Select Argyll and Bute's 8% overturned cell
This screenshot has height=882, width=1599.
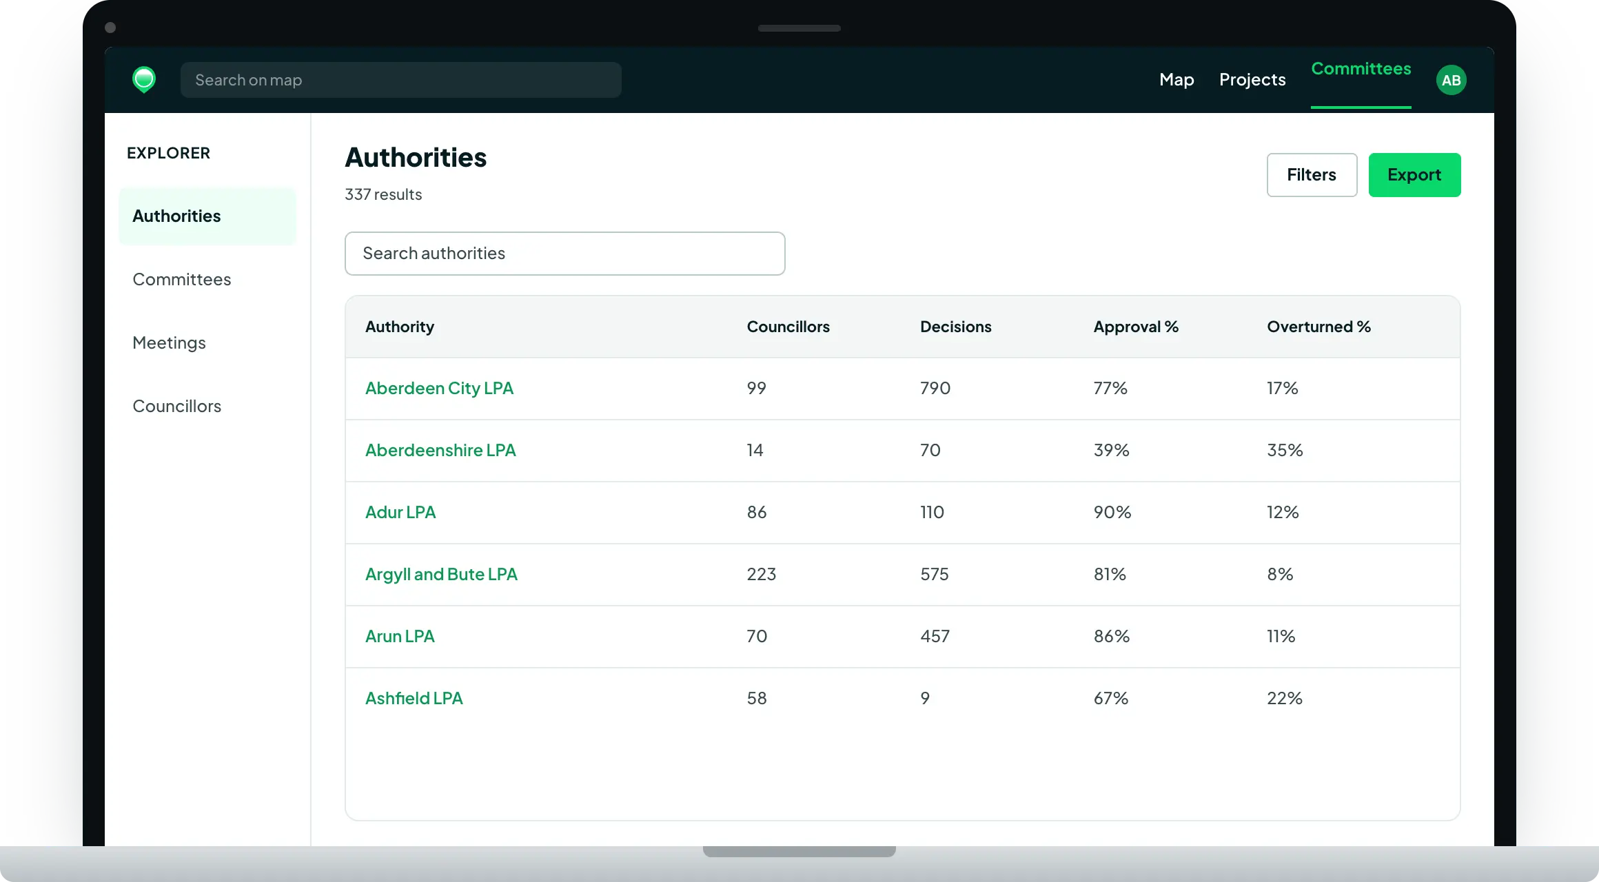click(x=1279, y=575)
